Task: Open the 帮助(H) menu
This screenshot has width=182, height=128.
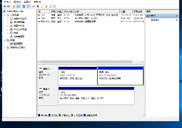Action: 38,2
